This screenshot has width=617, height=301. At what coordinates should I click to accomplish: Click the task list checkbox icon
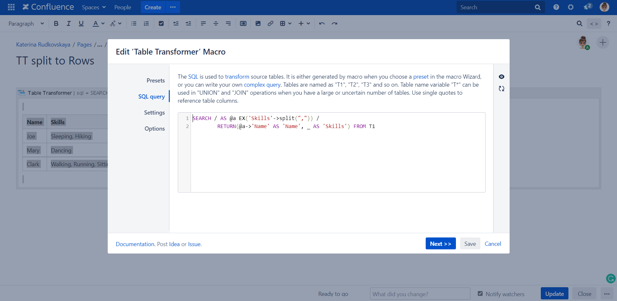pyautogui.click(x=161, y=23)
